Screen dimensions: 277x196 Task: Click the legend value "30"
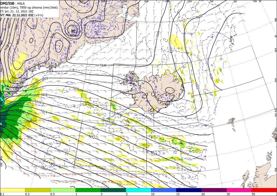coord(228,194)
